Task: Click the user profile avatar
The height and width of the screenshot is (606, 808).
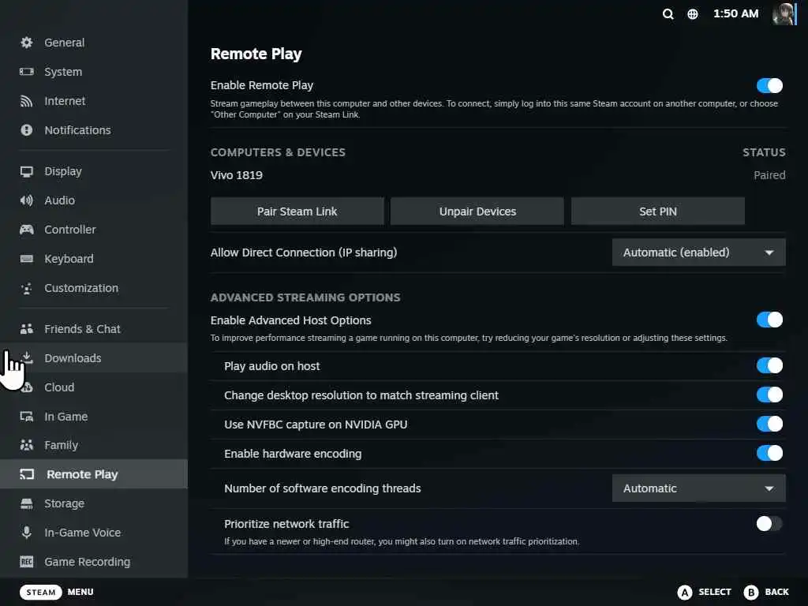Action: (784, 14)
